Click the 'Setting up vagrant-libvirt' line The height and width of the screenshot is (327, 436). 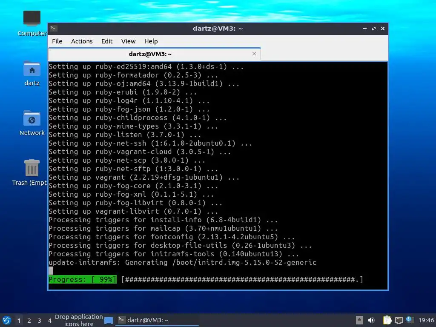133,211
